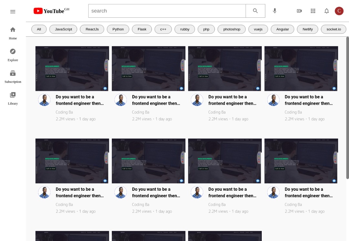The width and height of the screenshot is (349, 241).
Task: Open notifications bell
Action: tap(326, 11)
